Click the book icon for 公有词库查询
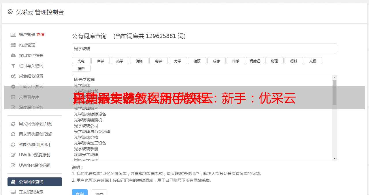The width and height of the screenshot is (369, 195). (13, 182)
